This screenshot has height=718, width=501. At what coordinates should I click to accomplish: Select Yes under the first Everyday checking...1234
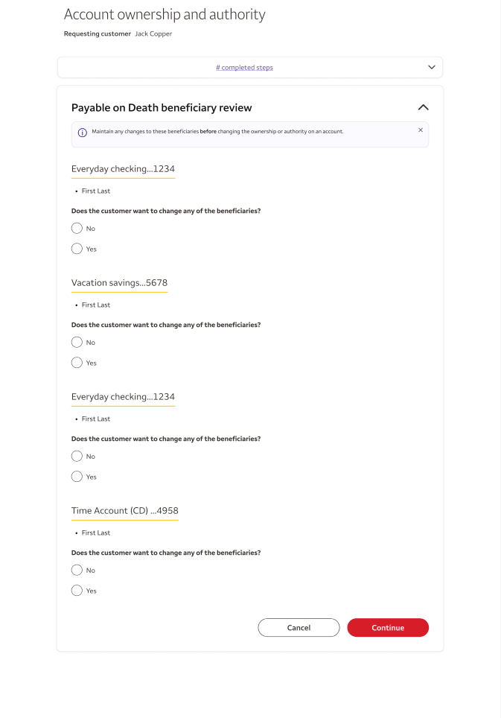pos(77,249)
